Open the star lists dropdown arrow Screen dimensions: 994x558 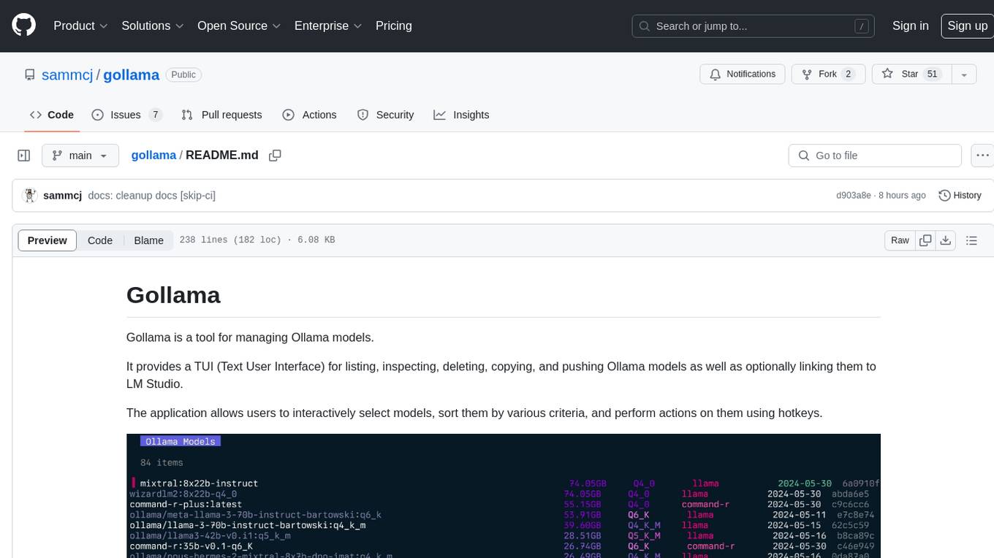click(964, 74)
